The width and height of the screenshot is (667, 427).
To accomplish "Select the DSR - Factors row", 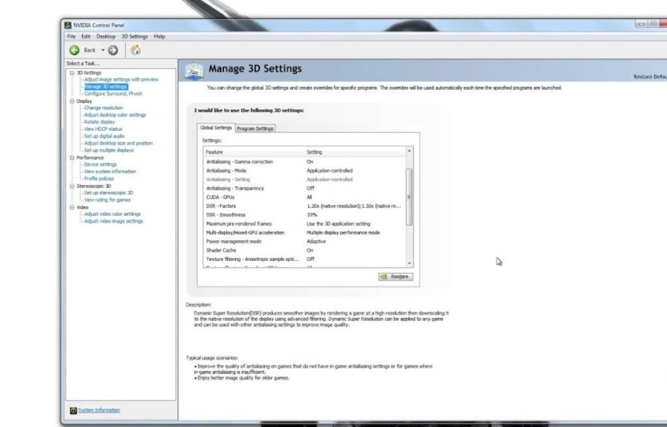I will tap(305, 206).
